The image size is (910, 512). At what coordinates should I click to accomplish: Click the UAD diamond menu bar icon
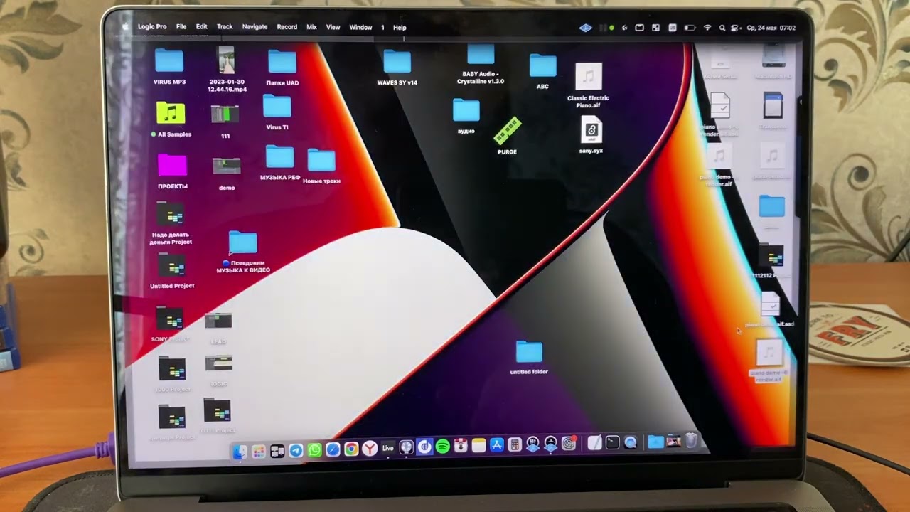coord(586,28)
